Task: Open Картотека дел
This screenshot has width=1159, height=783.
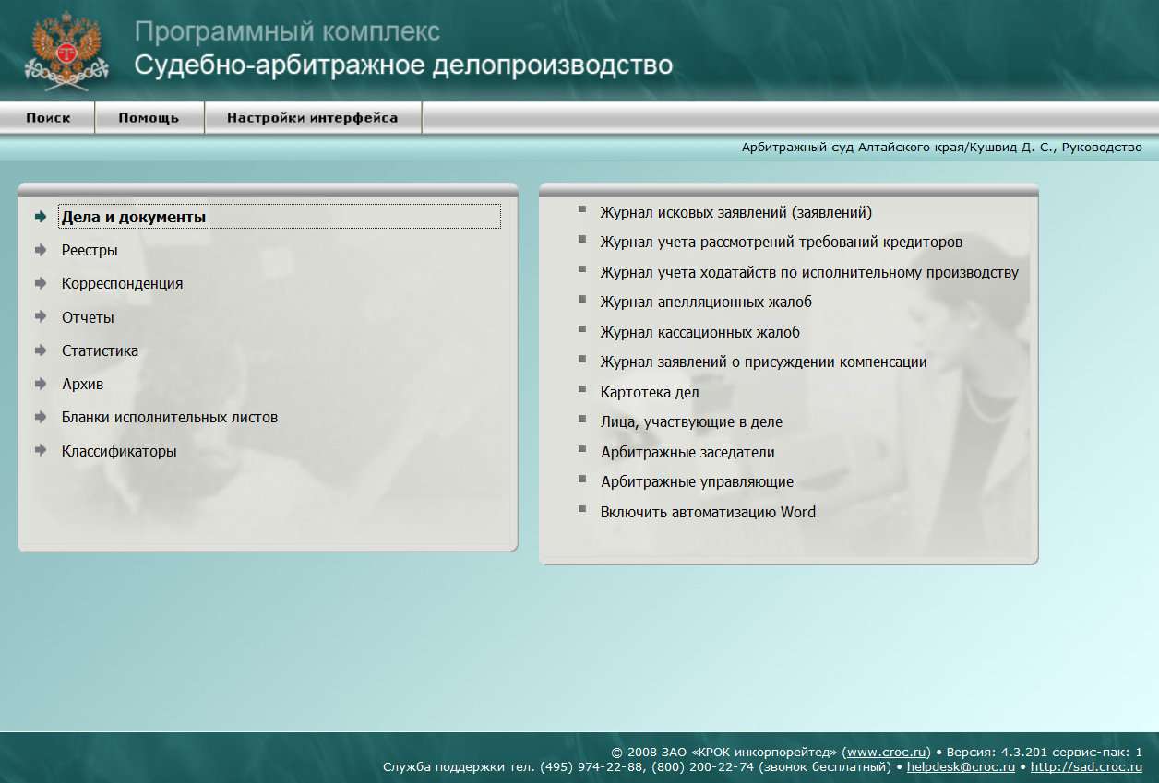Action: 650,393
